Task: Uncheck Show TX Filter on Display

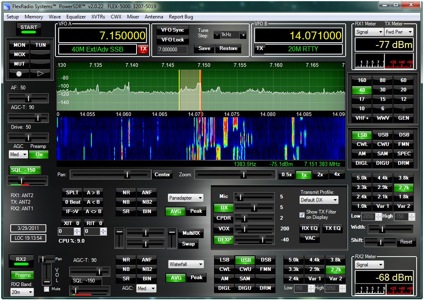Action: coord(302,215)
